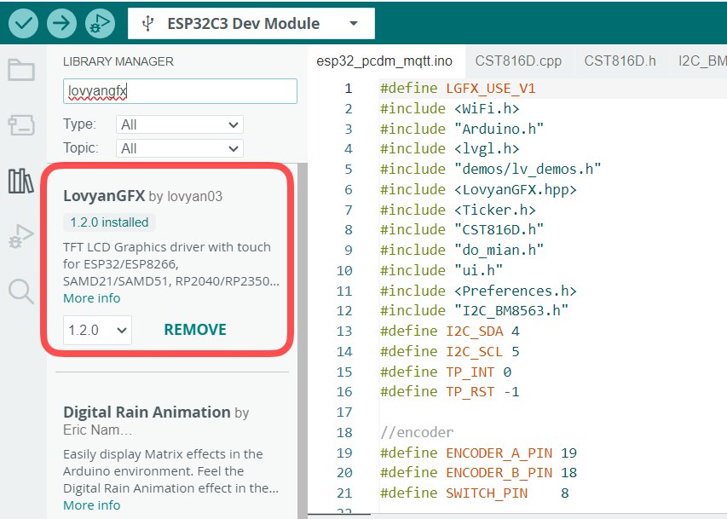Click the LovyanGFX library title
The height and width of the screenshot is (519, 727).
104,196
